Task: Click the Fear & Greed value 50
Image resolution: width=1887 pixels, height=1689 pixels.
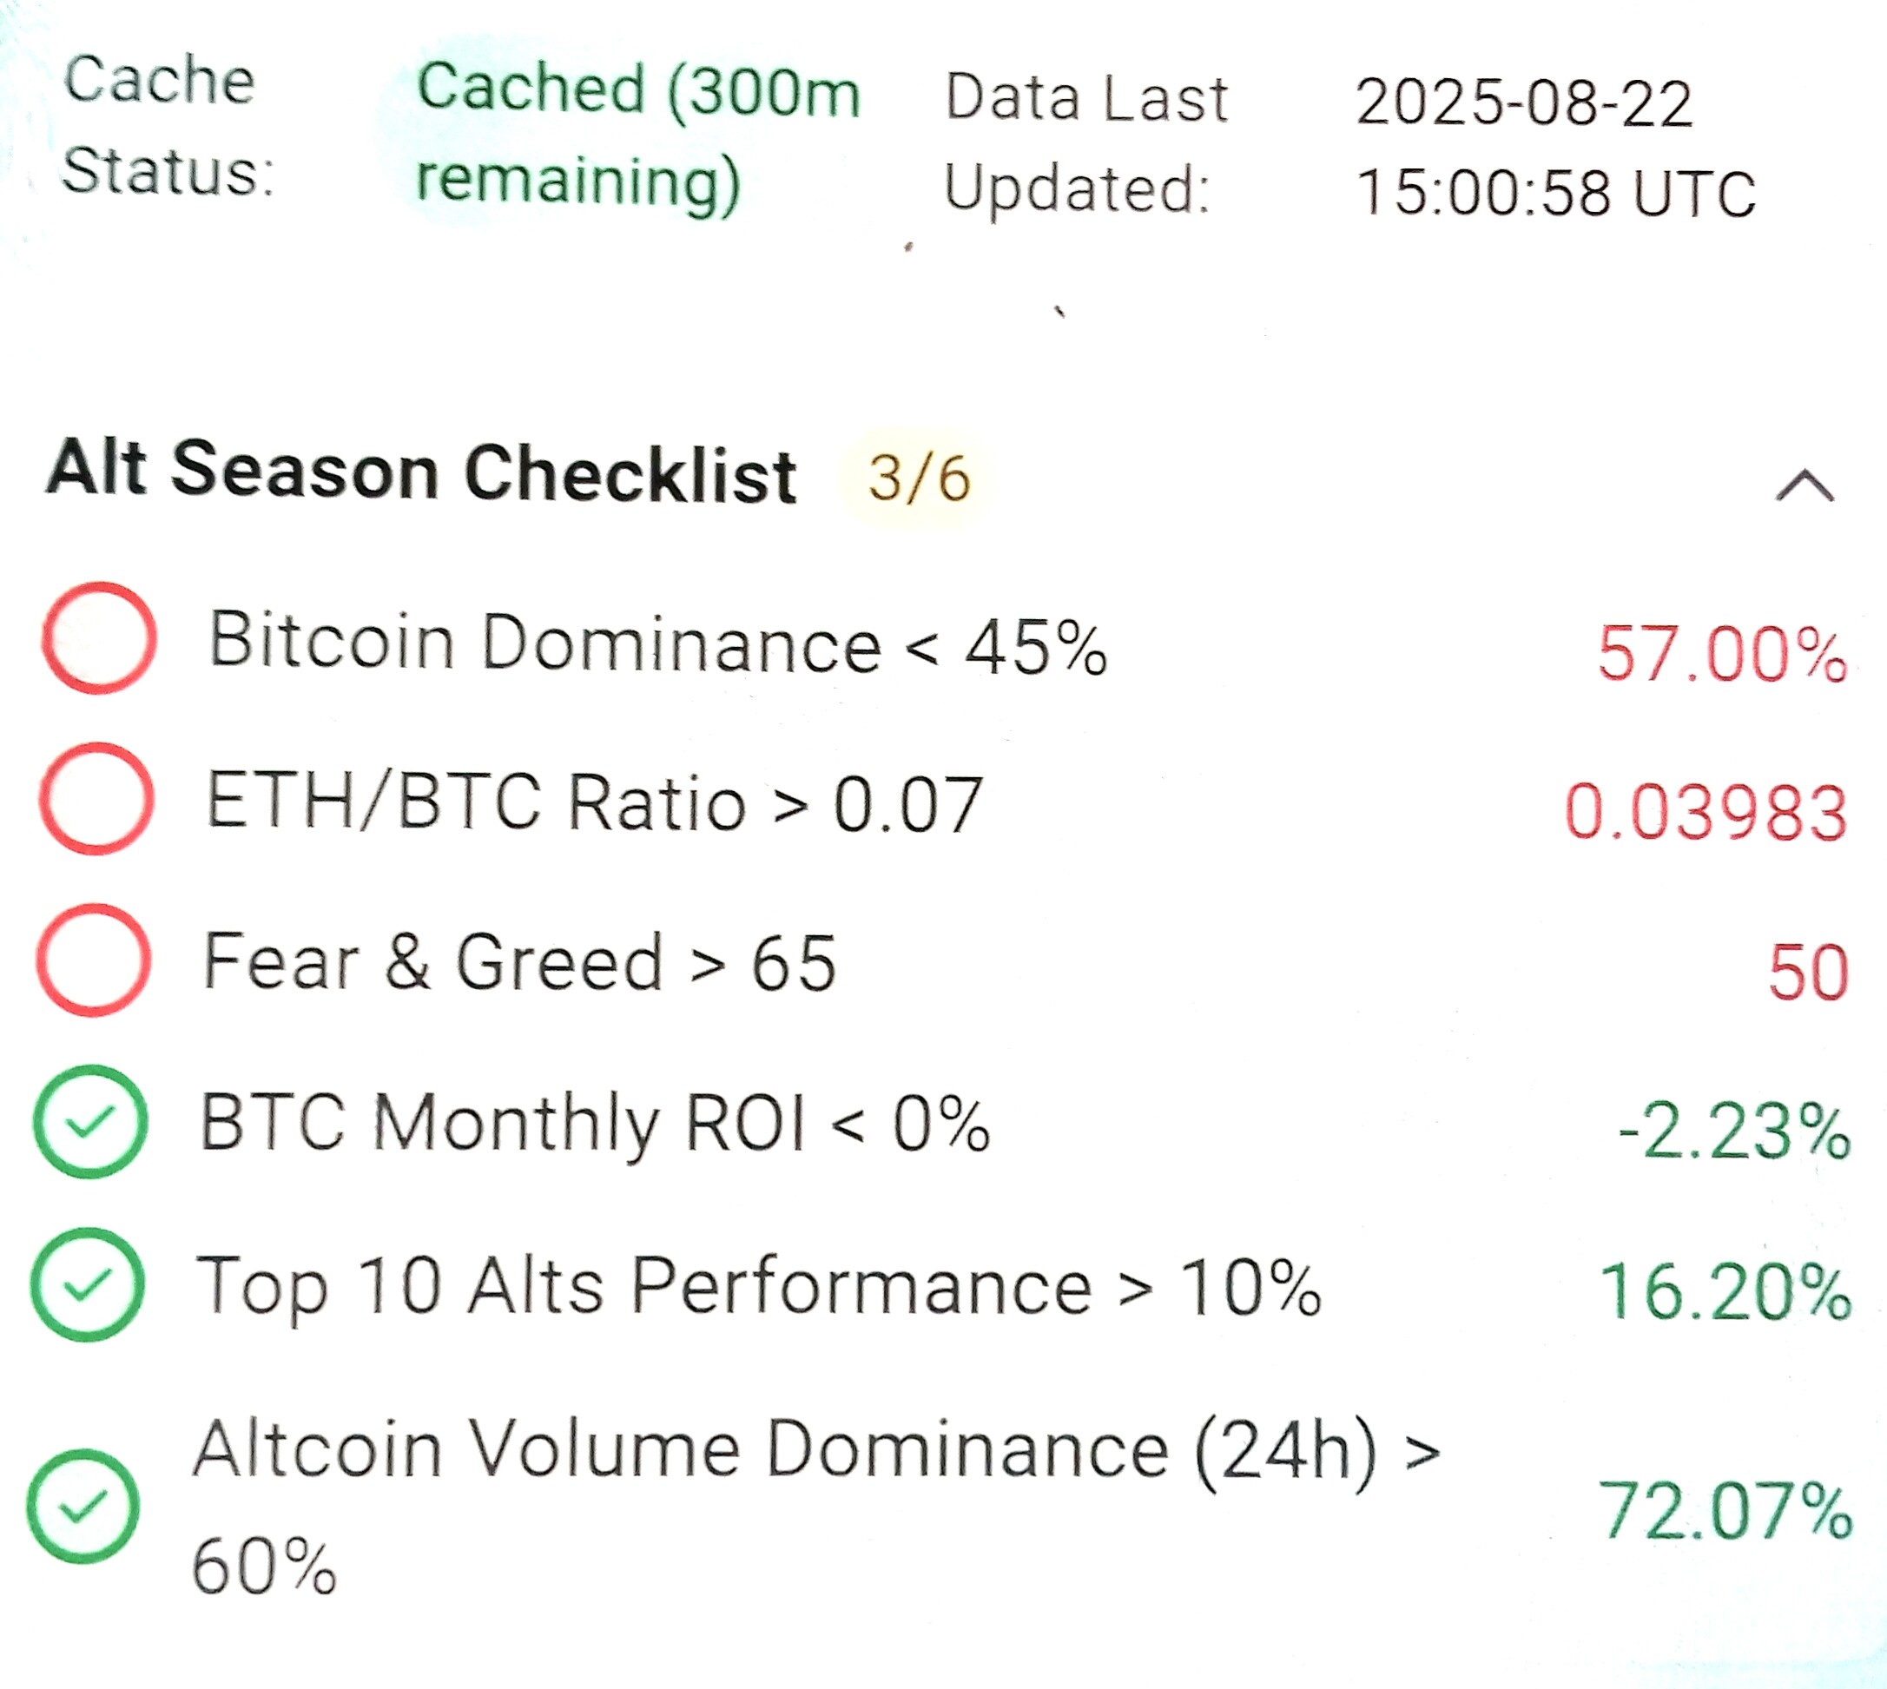Action: [x=1808, y=972]
